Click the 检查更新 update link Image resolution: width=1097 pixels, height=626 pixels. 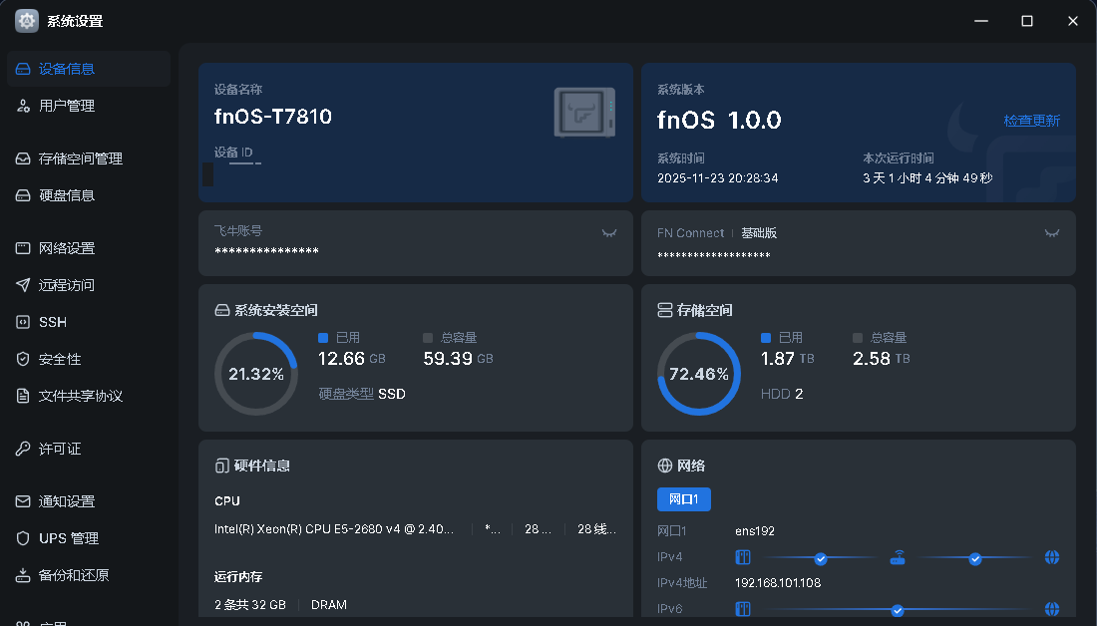[x=1031, y=120]
